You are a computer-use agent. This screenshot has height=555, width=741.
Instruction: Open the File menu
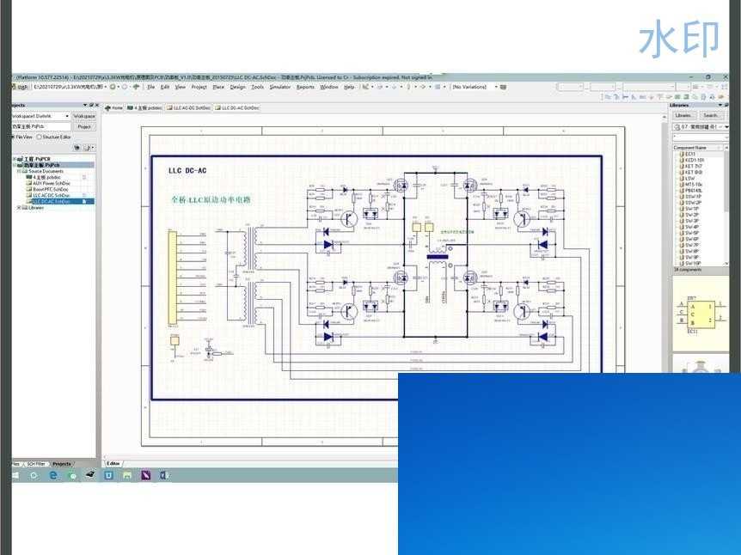click(x=151, y=87)
